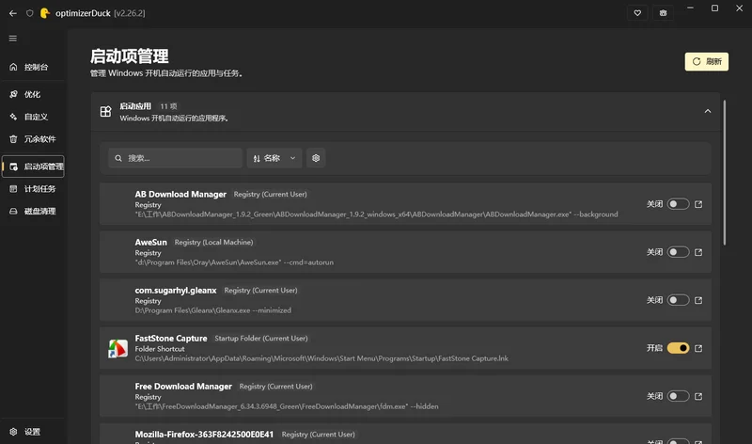Click the 启动应用 grid icon
The height and width of the screenshot is (444, 752).
pyautogui.click(x=105, y=111)
